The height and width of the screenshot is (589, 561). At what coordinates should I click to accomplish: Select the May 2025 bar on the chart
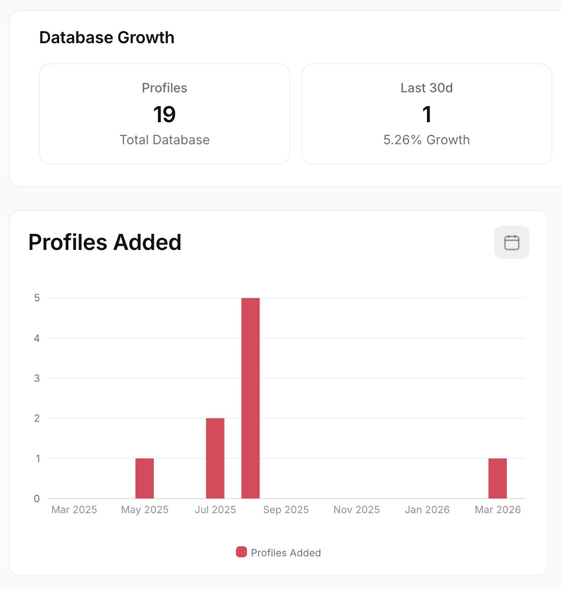tap(144, 478)
